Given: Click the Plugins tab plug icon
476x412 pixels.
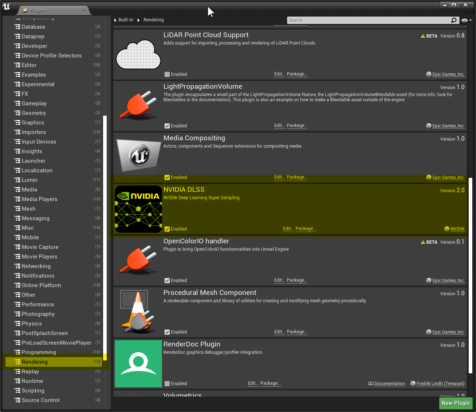Looking at the screenshot, I should pyautogui.click(x=25, y=10).
